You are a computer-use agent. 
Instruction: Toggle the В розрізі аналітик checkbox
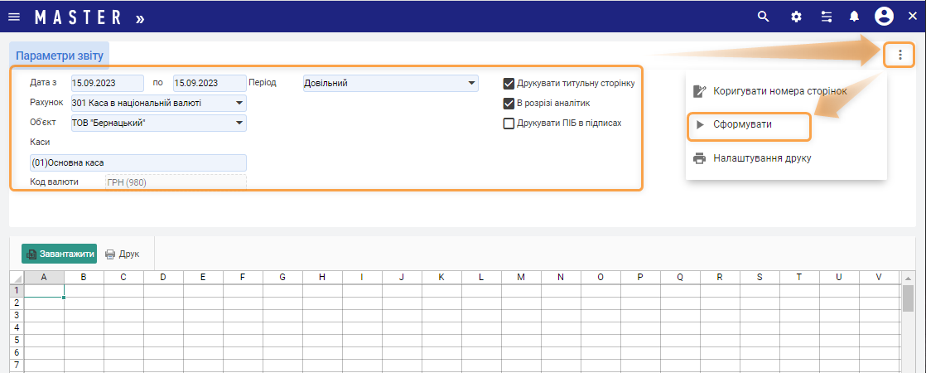tap(509, 104)
